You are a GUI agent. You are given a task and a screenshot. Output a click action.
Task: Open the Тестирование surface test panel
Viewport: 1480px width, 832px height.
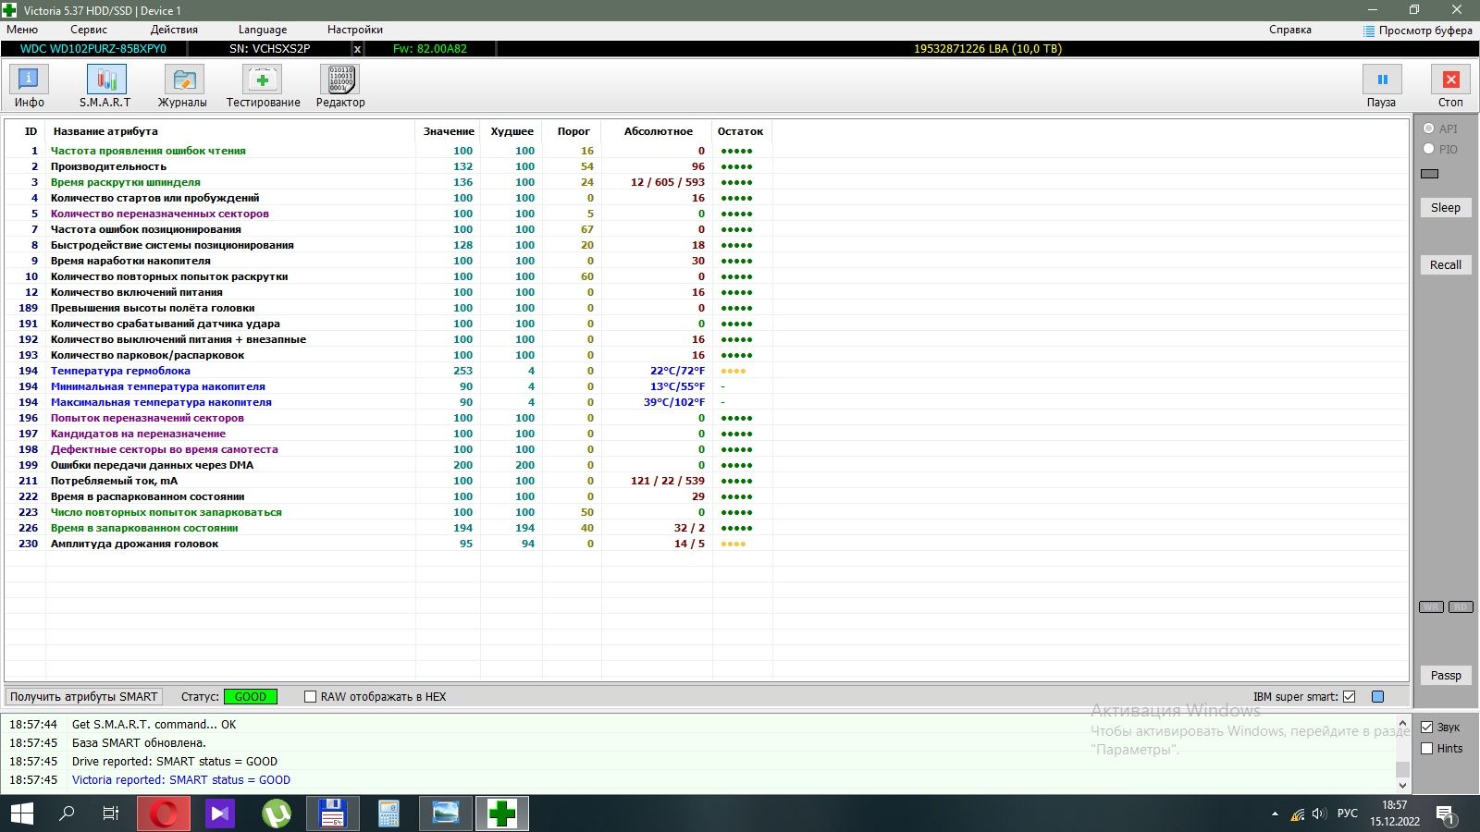tap(263, 87)
